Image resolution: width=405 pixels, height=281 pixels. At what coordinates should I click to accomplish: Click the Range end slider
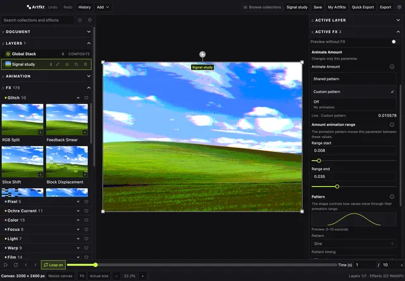point(354,187)
